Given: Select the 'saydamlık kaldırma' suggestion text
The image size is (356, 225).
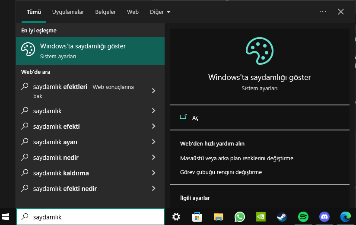Looking at the screenshot, I should 61,173.
